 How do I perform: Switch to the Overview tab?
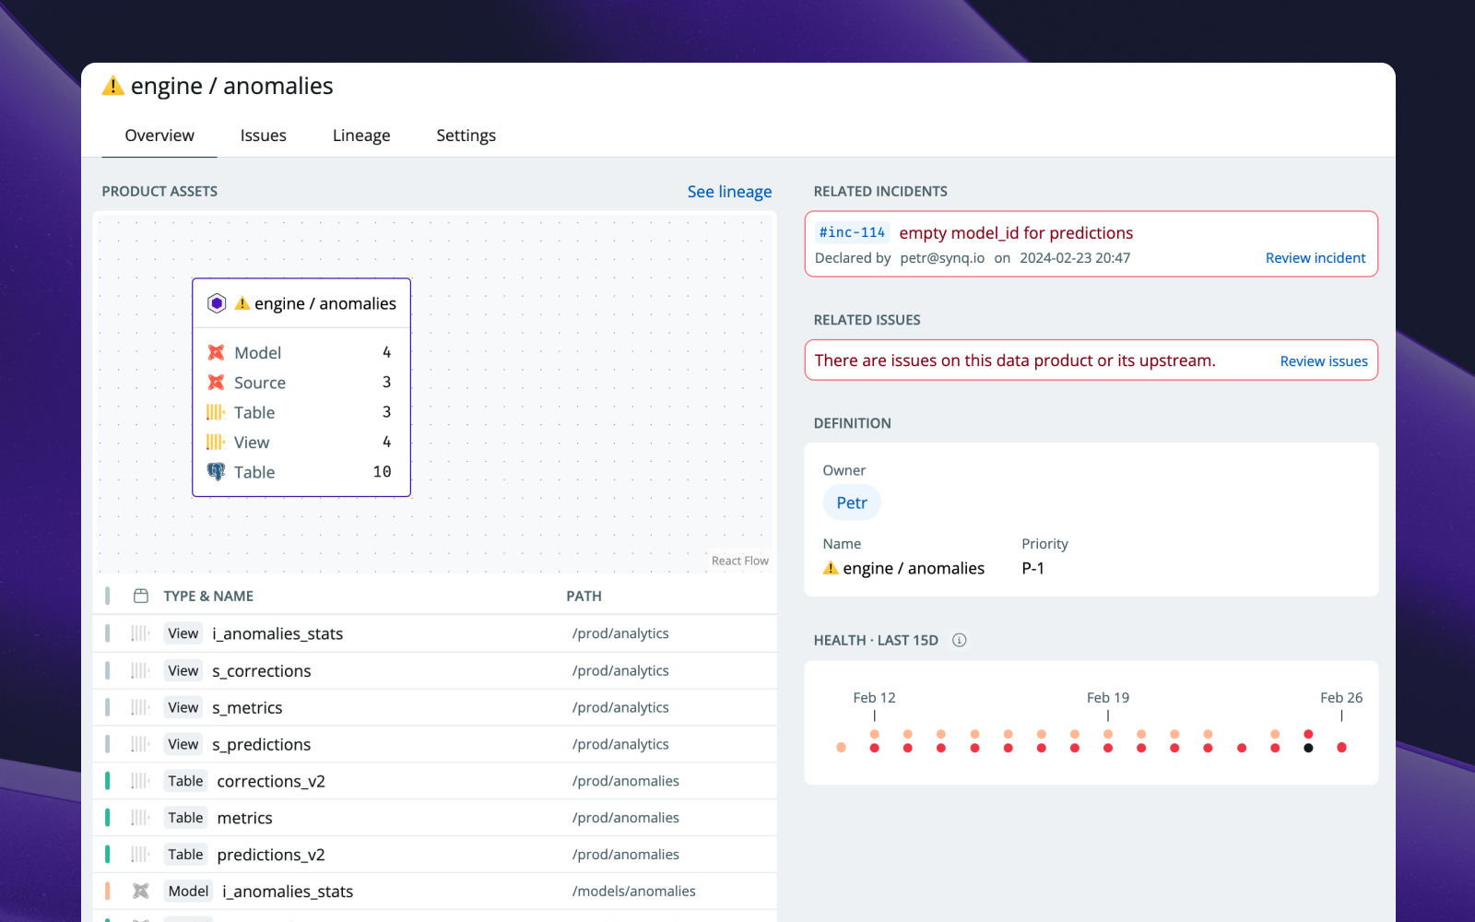tap(159, 136)
